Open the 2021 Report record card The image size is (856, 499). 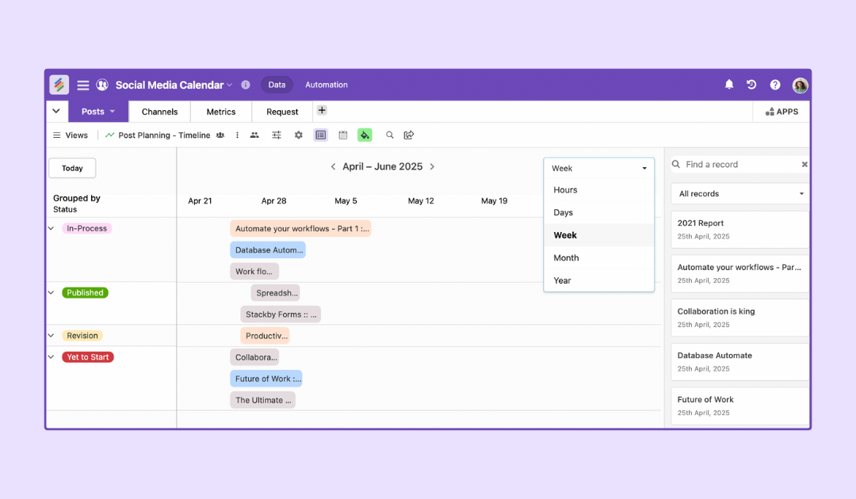coord(739,230)
